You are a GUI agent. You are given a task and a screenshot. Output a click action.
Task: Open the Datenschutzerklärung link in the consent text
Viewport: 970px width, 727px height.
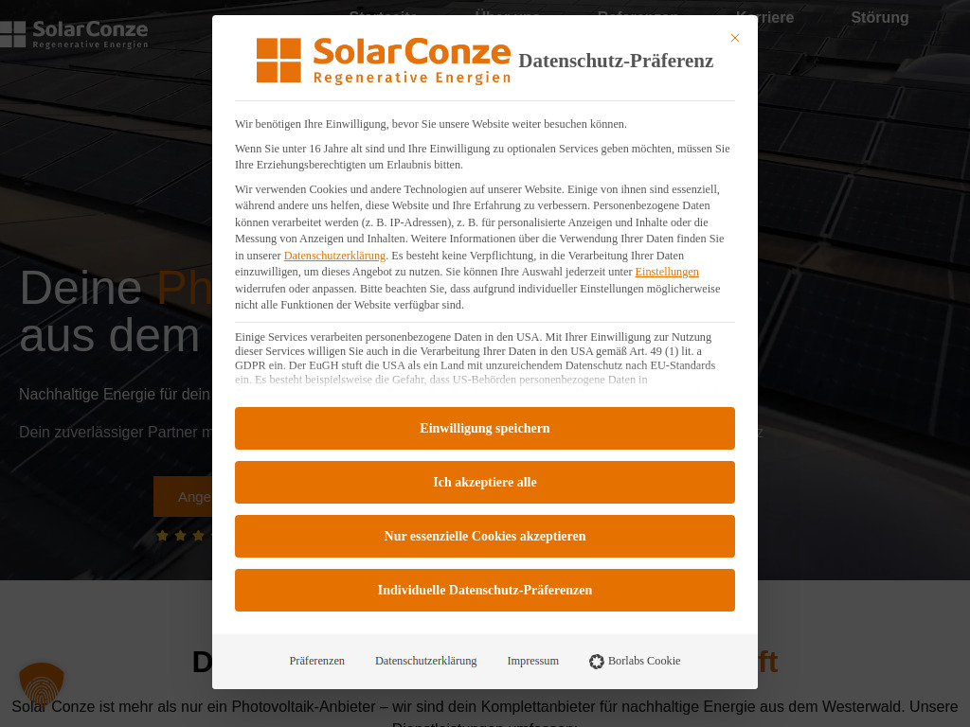(334, 255)
